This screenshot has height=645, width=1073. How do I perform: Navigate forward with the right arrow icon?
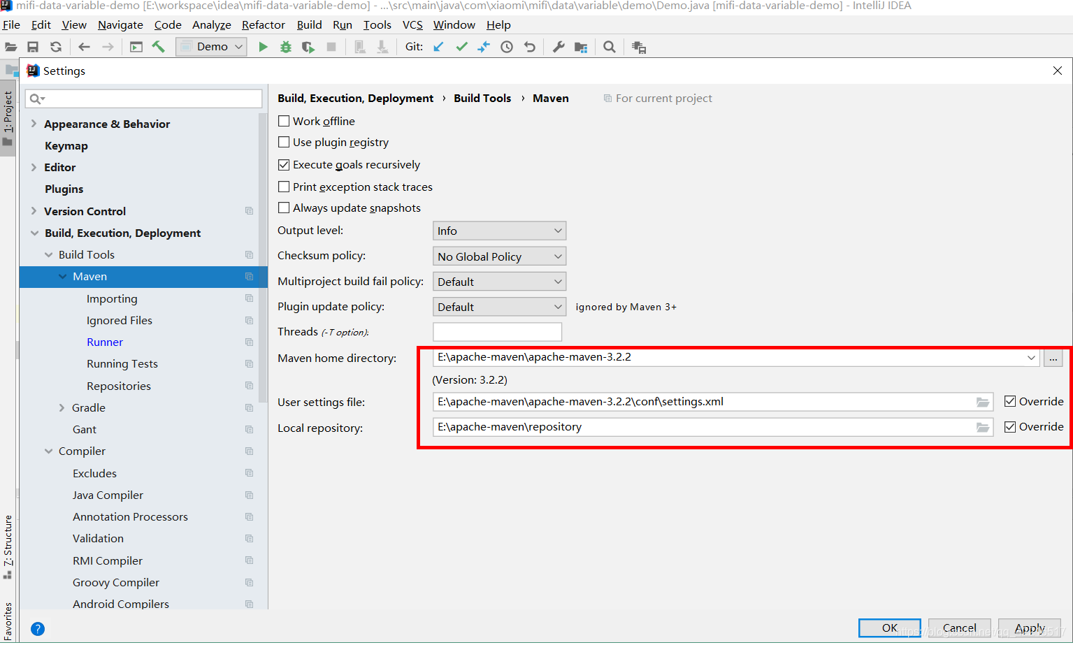108,47
